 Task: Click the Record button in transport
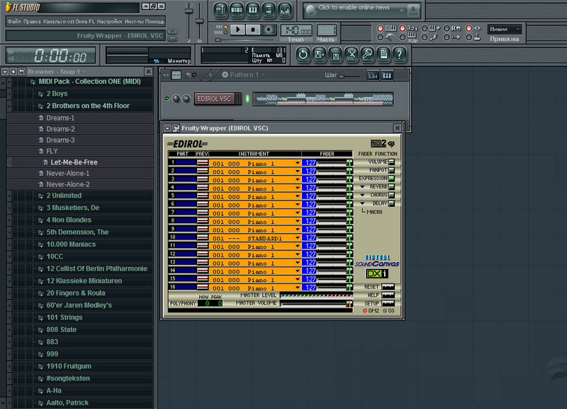point(269,29)
